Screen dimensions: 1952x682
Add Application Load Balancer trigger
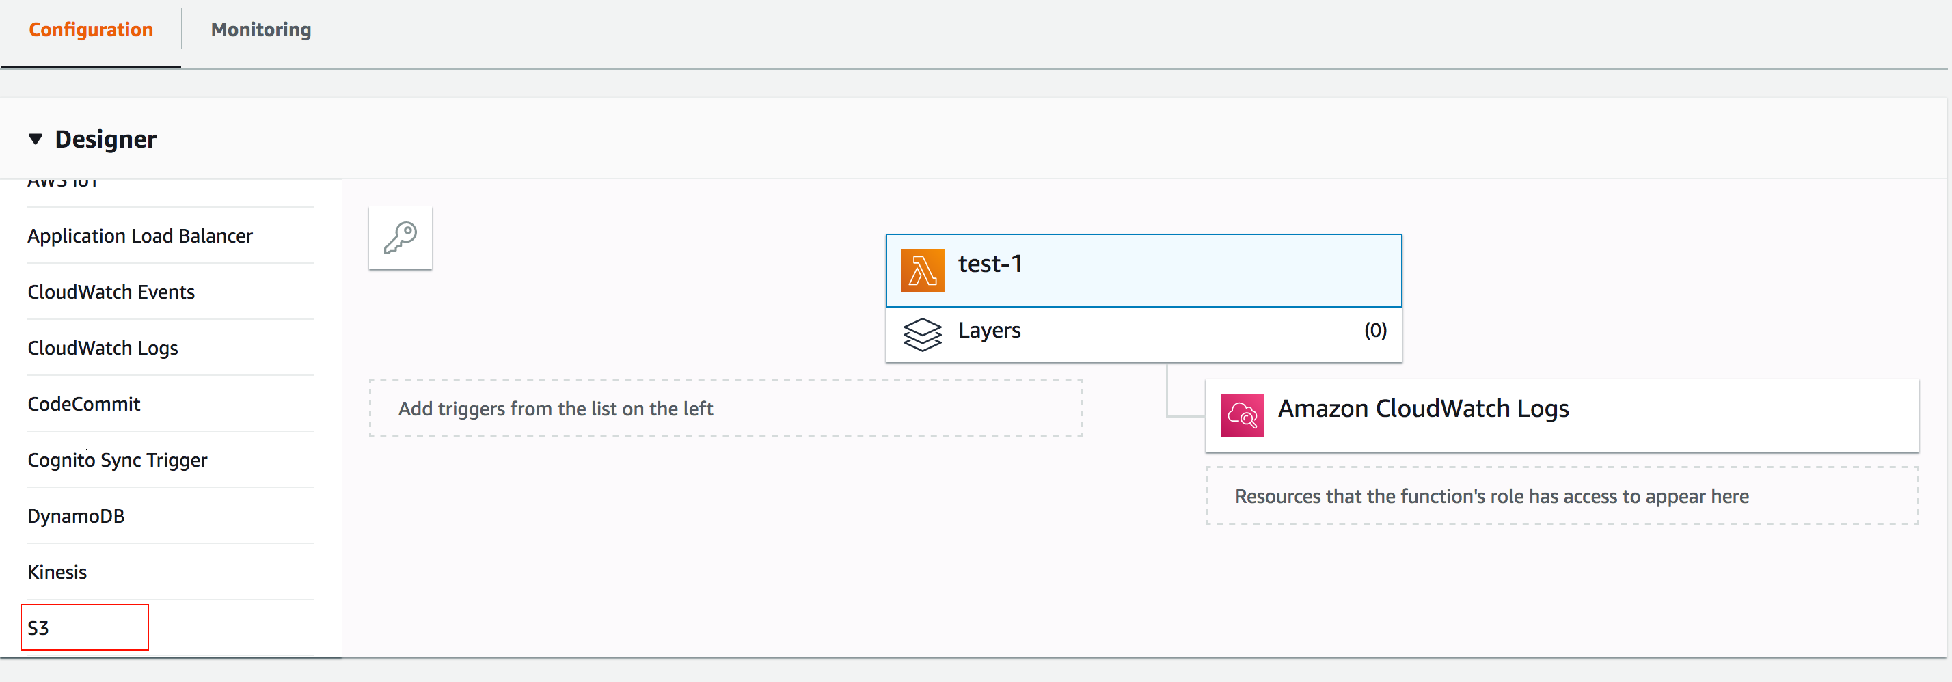[140, 236]
